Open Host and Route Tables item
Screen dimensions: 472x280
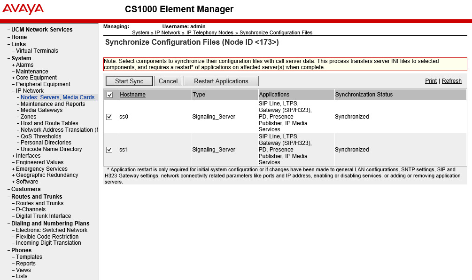49,123
